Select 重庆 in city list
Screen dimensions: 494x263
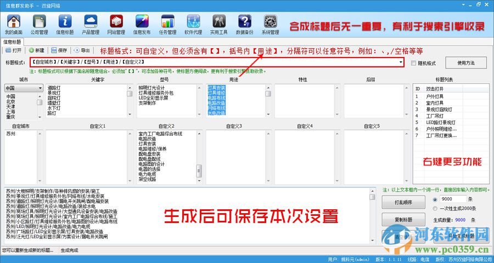point(11,117)
